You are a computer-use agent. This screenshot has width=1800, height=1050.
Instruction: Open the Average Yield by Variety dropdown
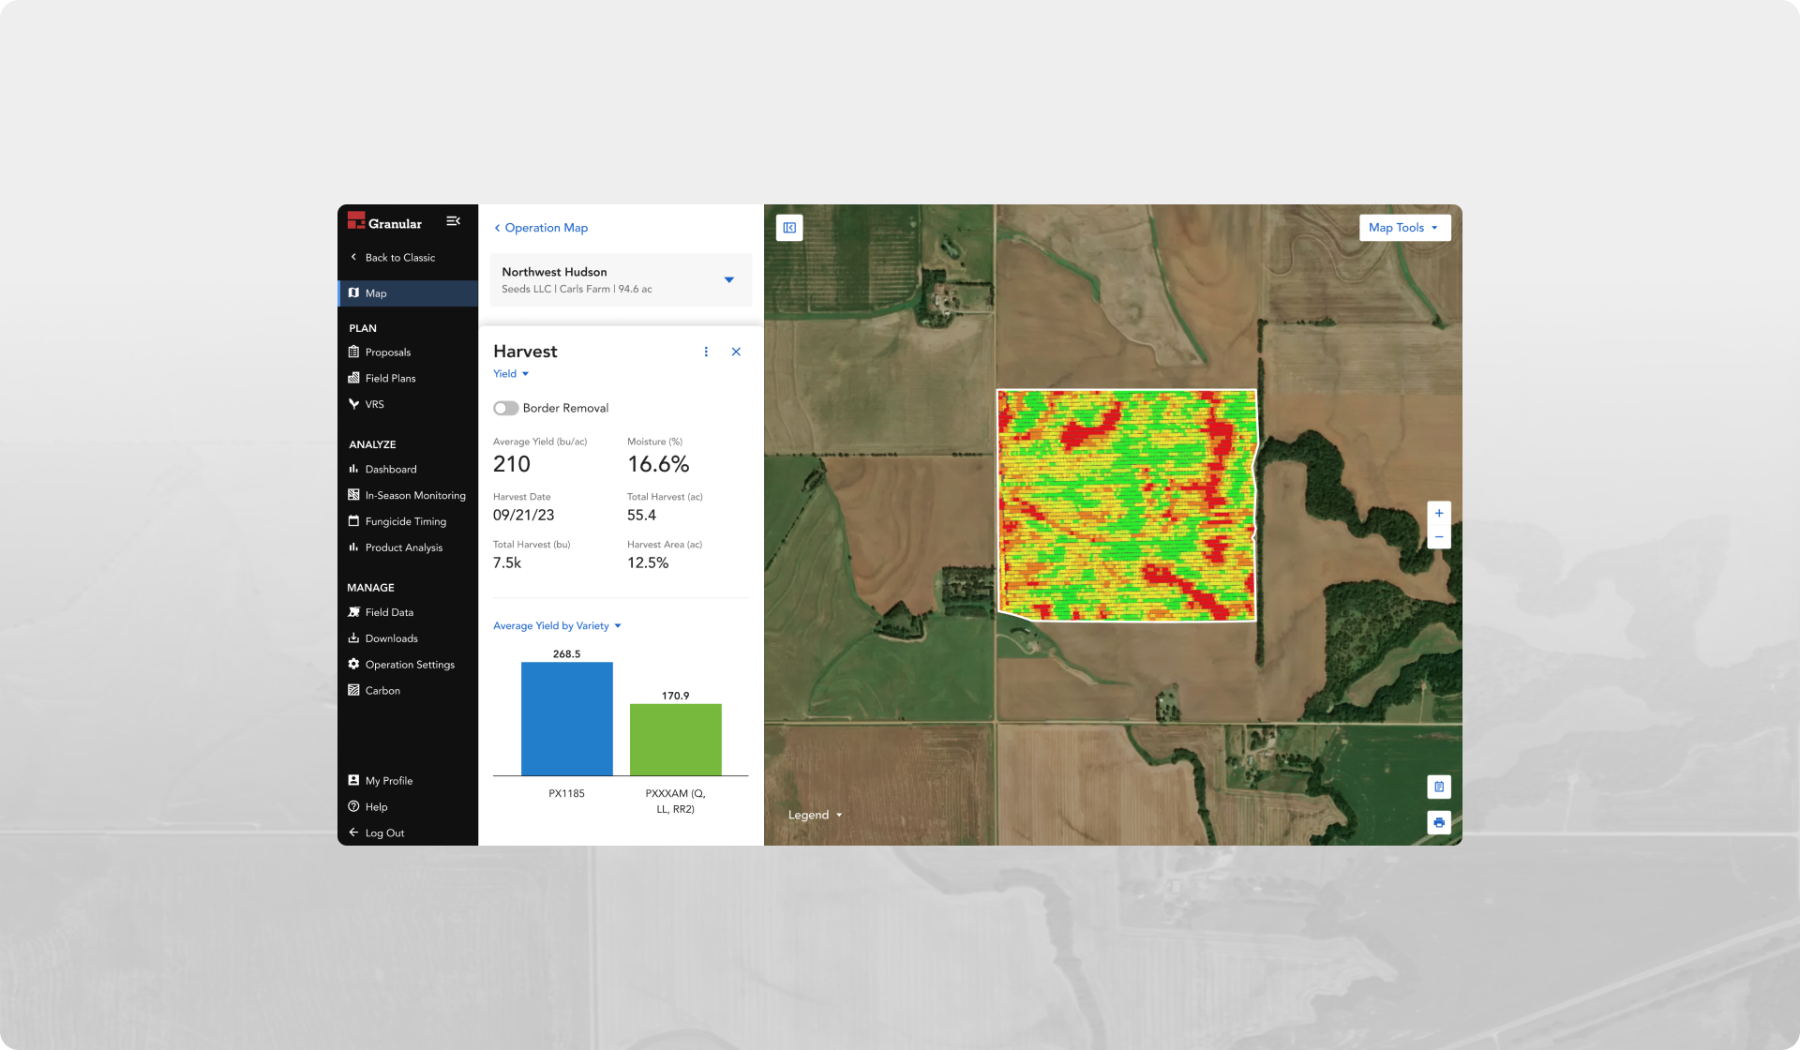coord(557,625)
